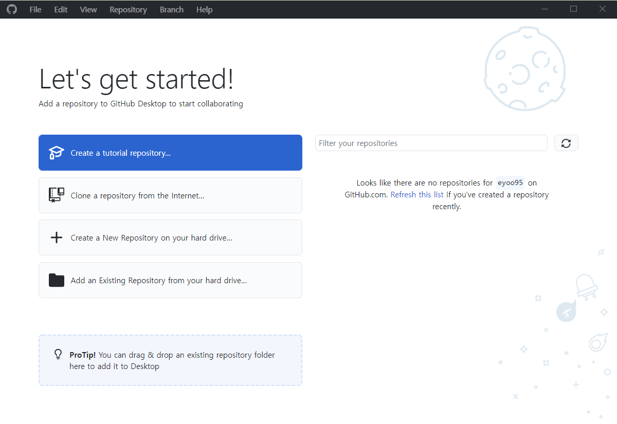
Task: Click the refresh repositories sync icon
Action: (x=566, y=143)
